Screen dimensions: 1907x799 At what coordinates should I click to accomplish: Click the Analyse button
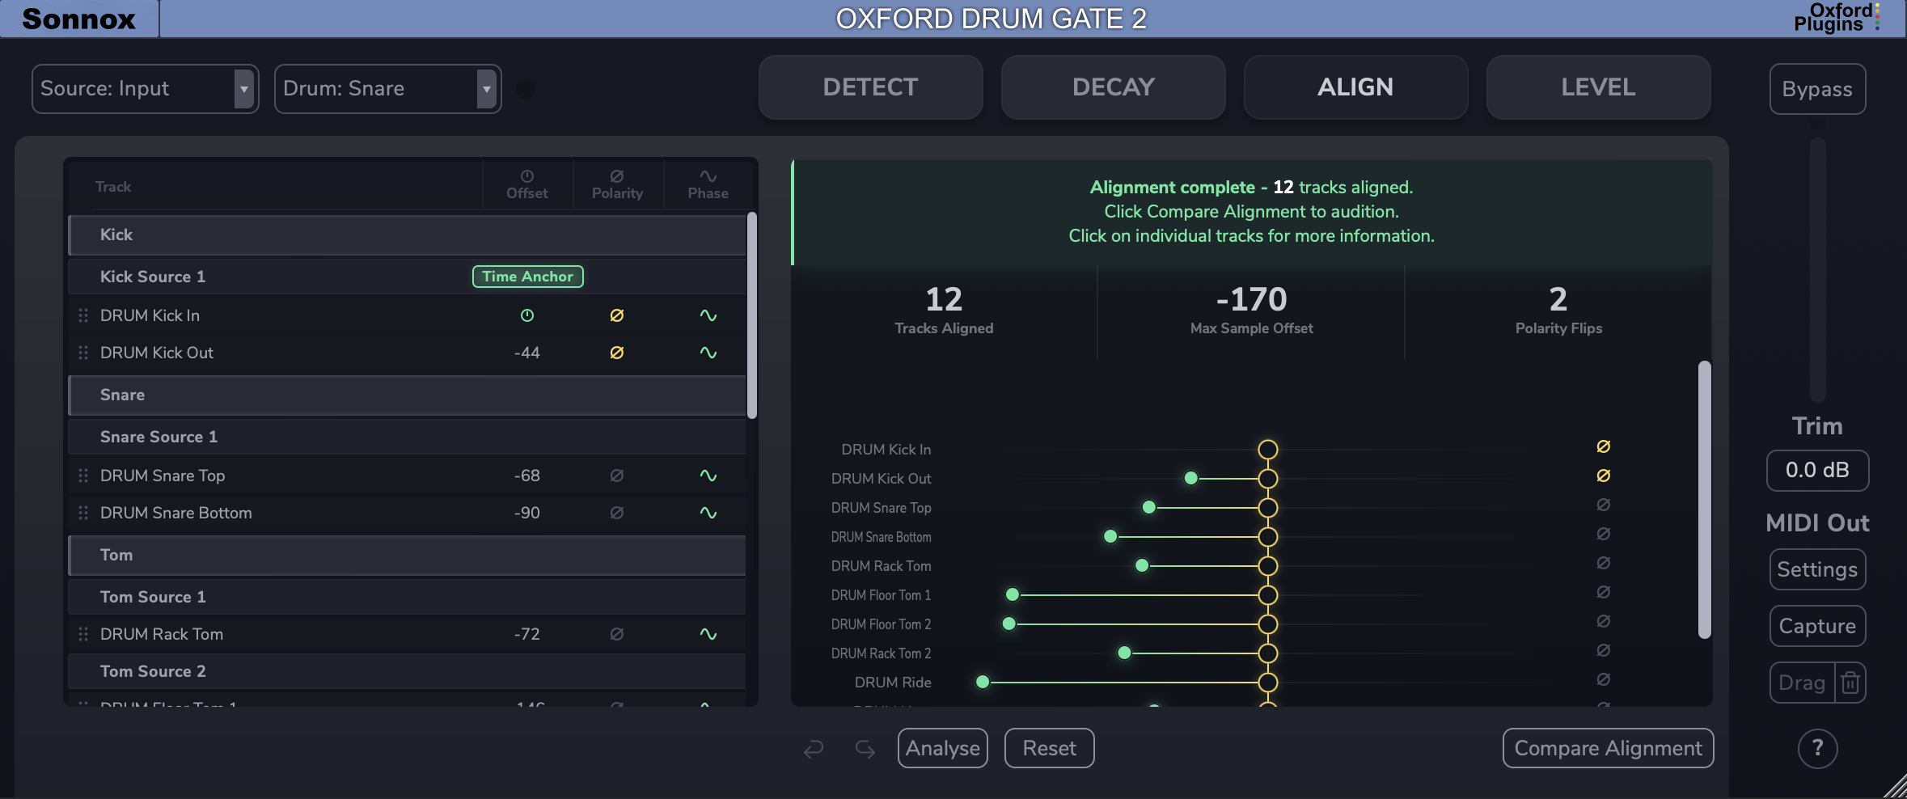[x=942, y=748]
